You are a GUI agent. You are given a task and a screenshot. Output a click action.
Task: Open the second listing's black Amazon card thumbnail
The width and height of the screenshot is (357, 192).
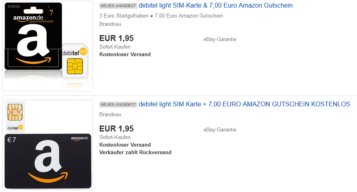coord(48,161)
